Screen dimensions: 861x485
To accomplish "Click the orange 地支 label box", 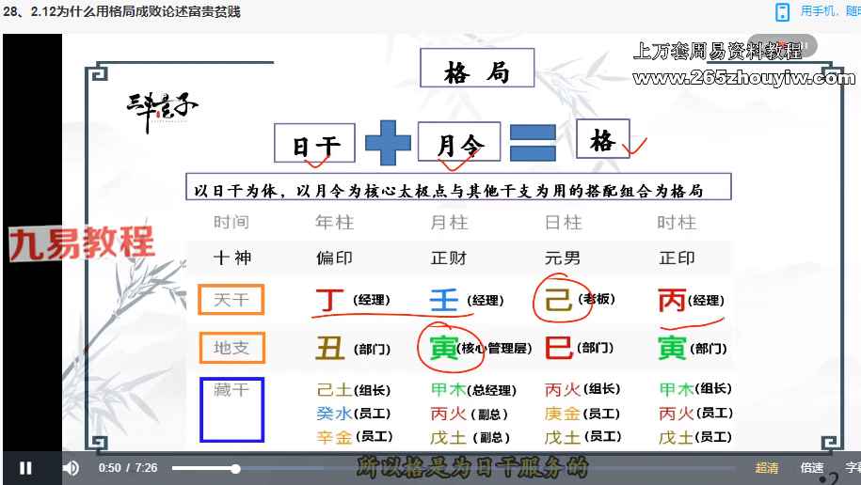I will tap(231, 348).
